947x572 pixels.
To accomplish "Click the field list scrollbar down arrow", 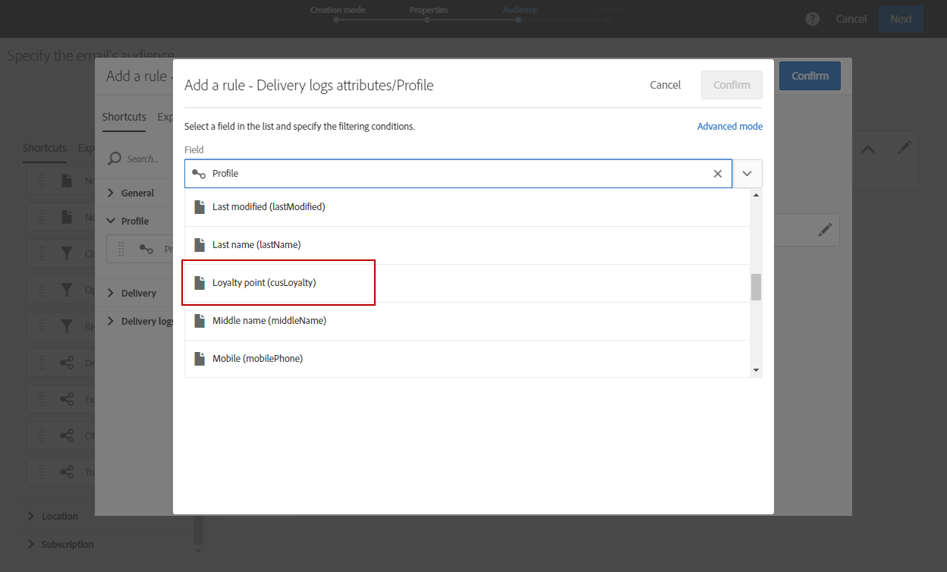I will (x=756, y=369).
